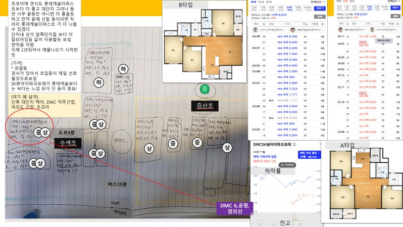The image size is (403, 227).
Task: Click 10억 8,055 record price, left panel
Action: (279, 15)
